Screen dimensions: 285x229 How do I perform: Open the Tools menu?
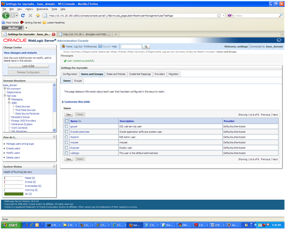point(54,9)
